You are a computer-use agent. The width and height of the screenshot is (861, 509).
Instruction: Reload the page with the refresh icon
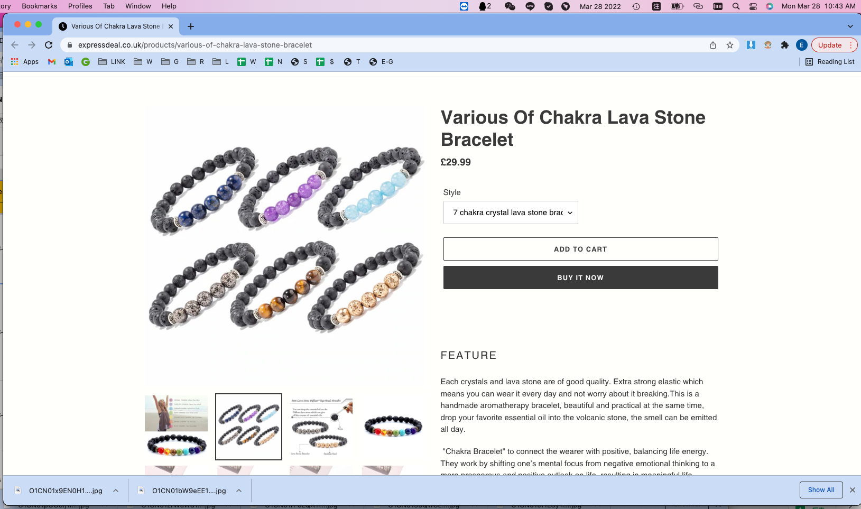pyautogui.click(x=49, y=45)
